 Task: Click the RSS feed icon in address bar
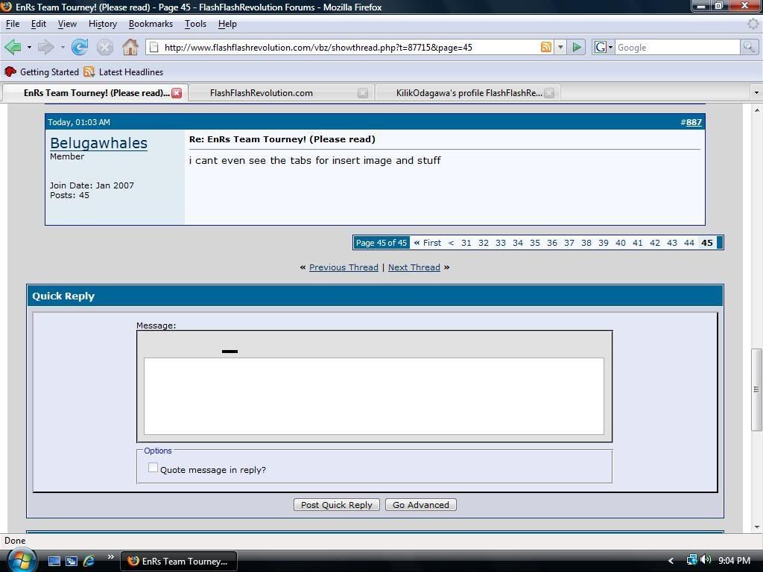coord(546,48)
